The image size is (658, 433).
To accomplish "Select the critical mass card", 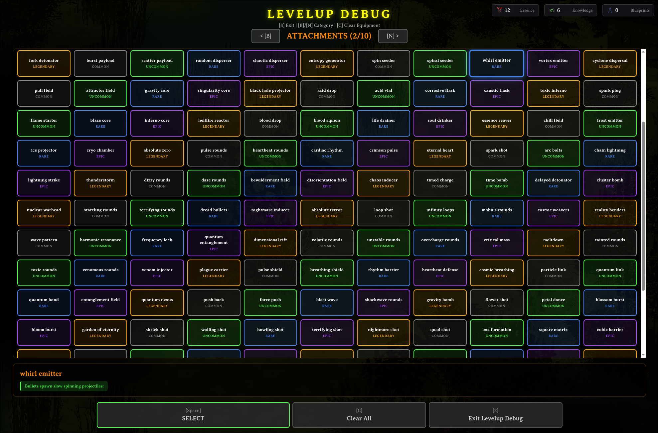I will [497, 243].
